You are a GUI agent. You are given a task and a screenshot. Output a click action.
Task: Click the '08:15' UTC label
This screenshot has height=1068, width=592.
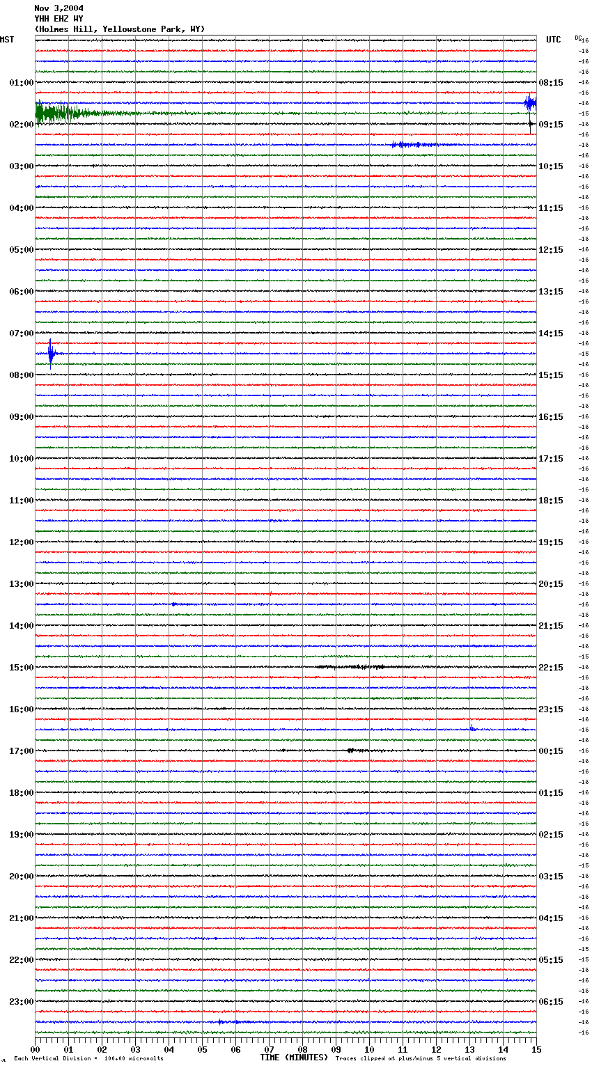pyautogui.click(x=551, y=83)
